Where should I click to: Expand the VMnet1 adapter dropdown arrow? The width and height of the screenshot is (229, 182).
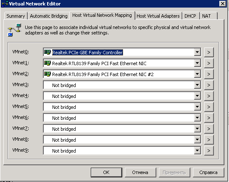[197, 63]
